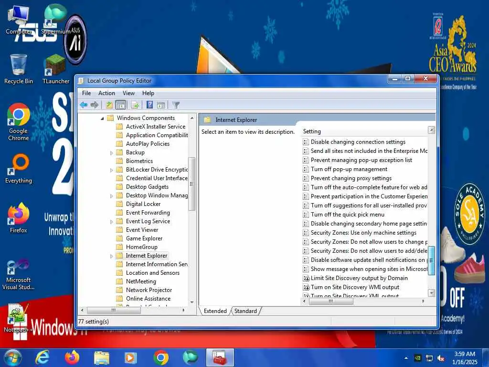Select HomeGroup folder
Screen dimensions: 489x367
click(141, 247)
